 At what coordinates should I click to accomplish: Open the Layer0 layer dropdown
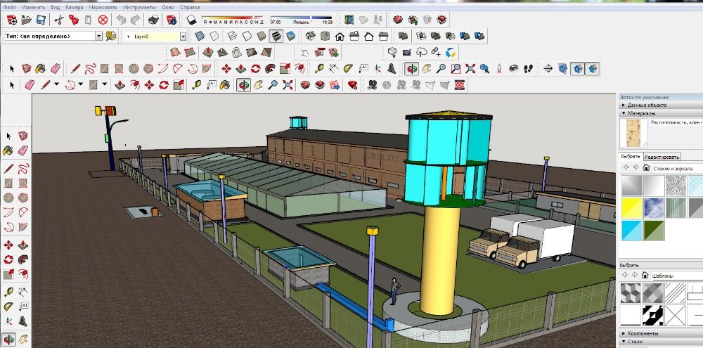[183, 37]
